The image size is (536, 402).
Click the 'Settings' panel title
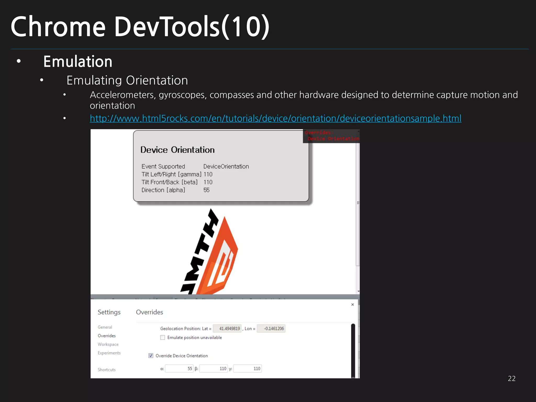[109, 312]
